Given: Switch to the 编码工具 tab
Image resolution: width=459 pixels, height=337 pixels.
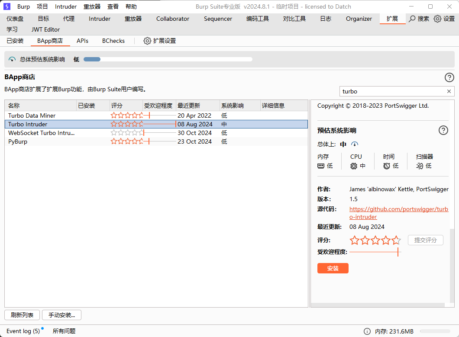Looking at the screenshot, I should coord(258,19).
